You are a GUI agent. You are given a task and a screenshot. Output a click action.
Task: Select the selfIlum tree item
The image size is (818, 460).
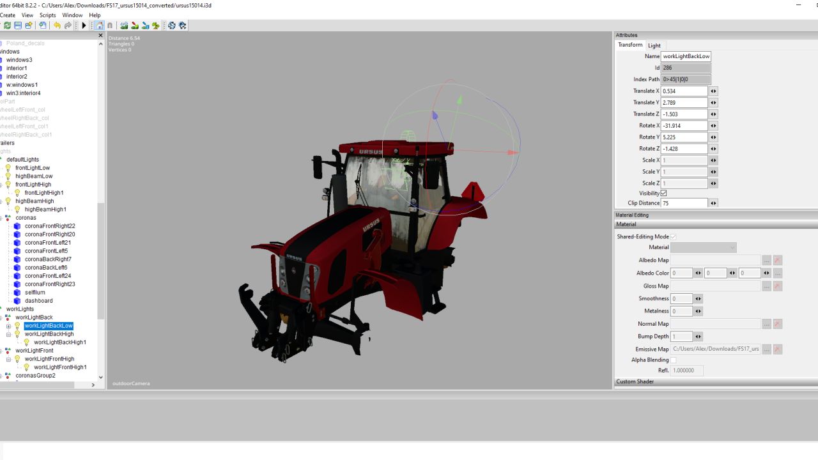[x=35, y=293]
